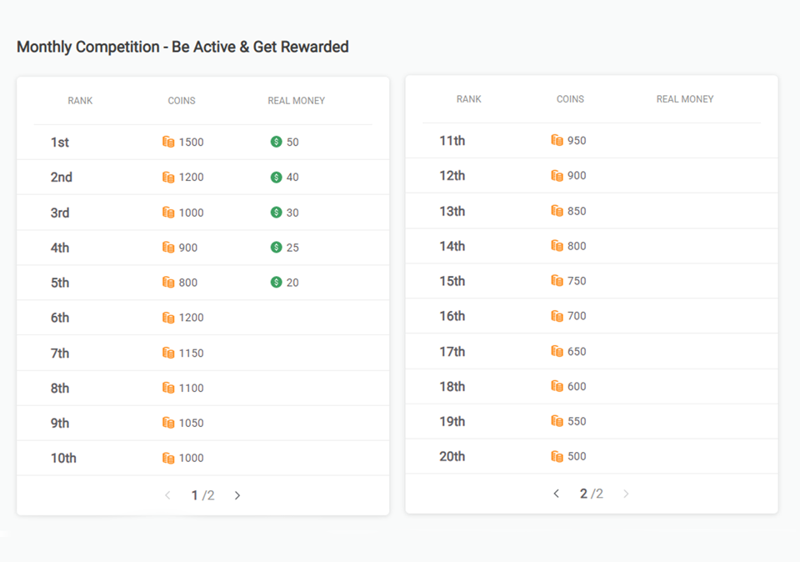The image size is (800, 562).
Task: Go back a page in right table pagination
Action: (557, 494)
